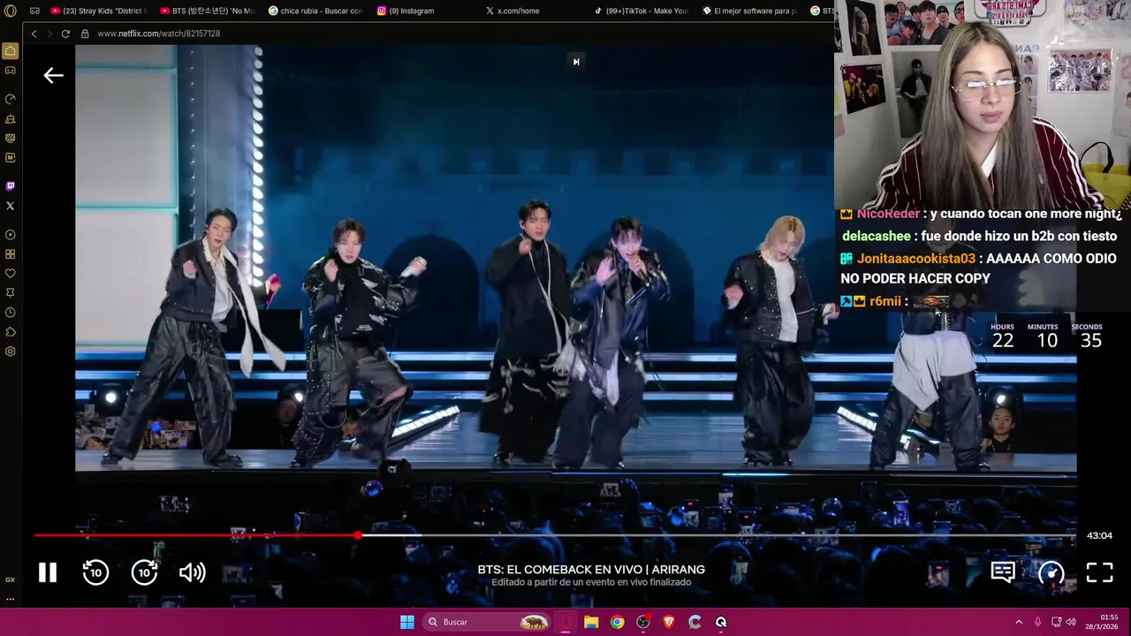
Task: Rewind the video 10 seconds
Action: click(95, 572)
